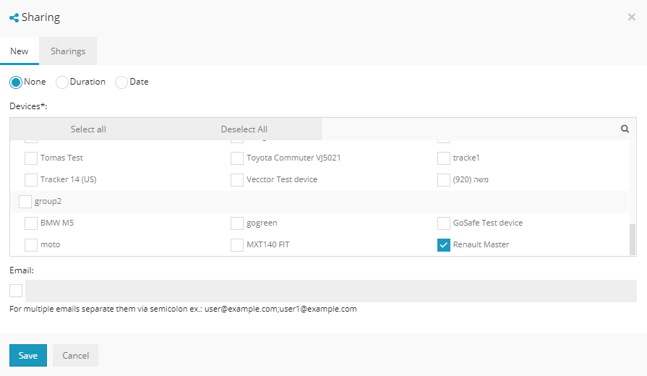The width and height of the screenshot is (647, 376).
Task: Click the Vecctor Test device label
Action: [x=282, y=179]
